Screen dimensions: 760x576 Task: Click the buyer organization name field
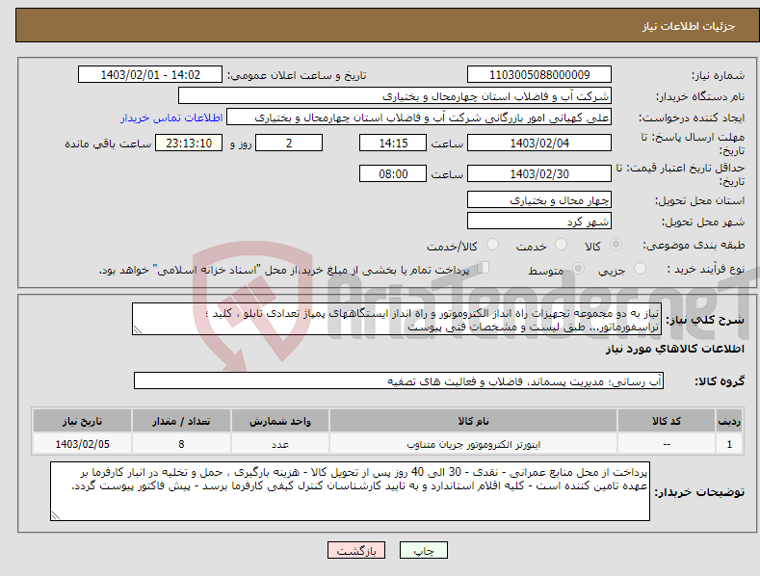[395, 96]
